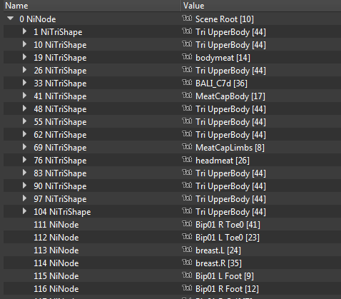Click the Txt icon in the 48 NiTriShape row

click(187, 108)
